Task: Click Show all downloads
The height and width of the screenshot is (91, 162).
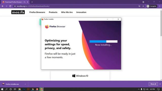Action: 153,84
